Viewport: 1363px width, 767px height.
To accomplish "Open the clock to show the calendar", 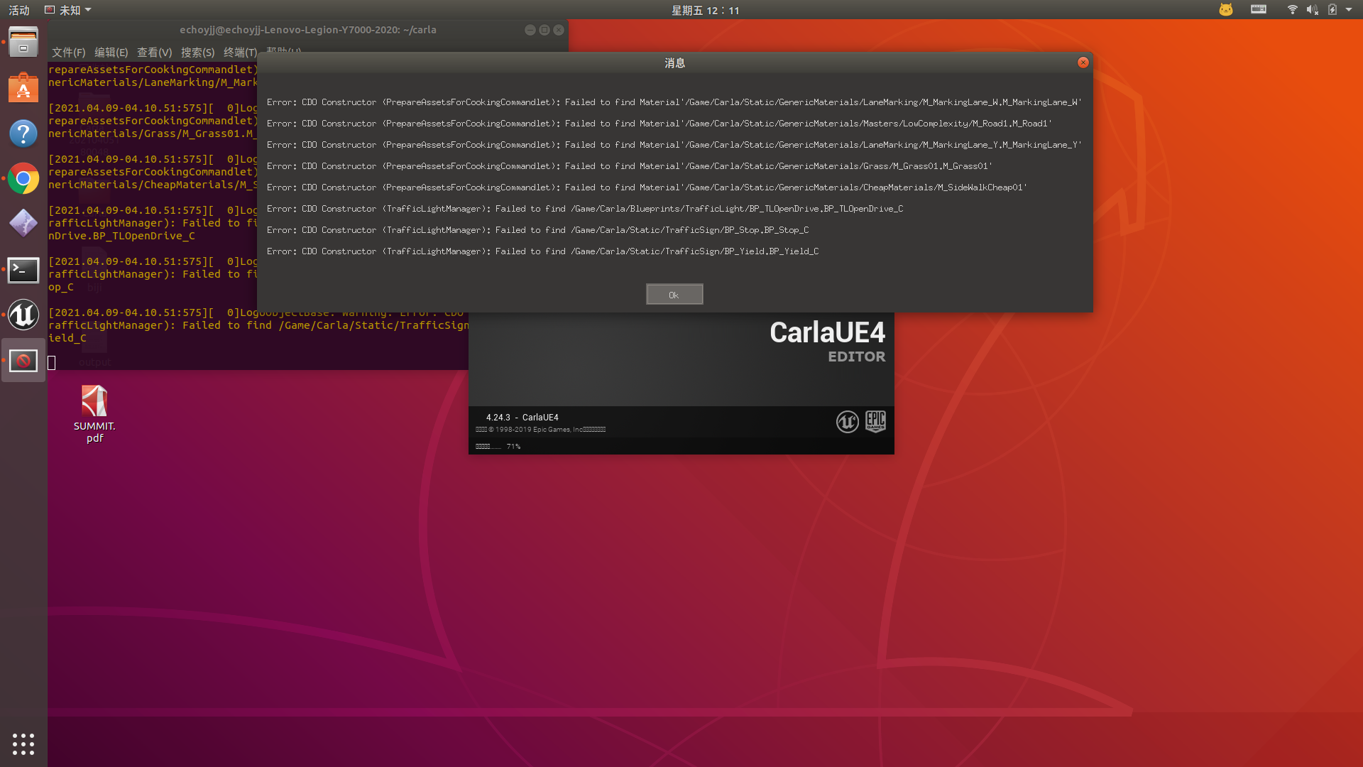I will (x=705, y=9).
